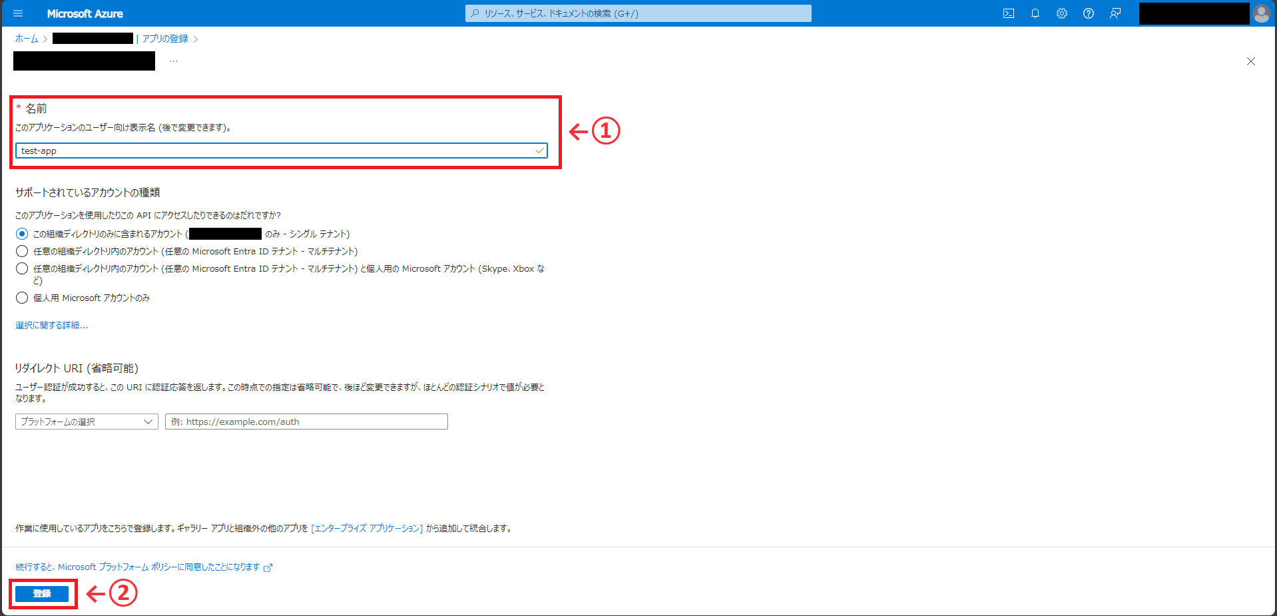This screenshot has height=616, width=1277.
Task: Click the resource search bar
Action: [x=637, y=13]
